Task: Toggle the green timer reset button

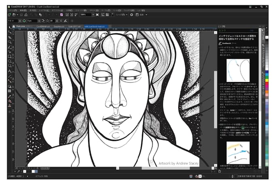Action: coord(24,21)
